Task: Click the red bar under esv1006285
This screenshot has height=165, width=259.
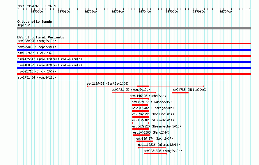Action: click(141, 135)
